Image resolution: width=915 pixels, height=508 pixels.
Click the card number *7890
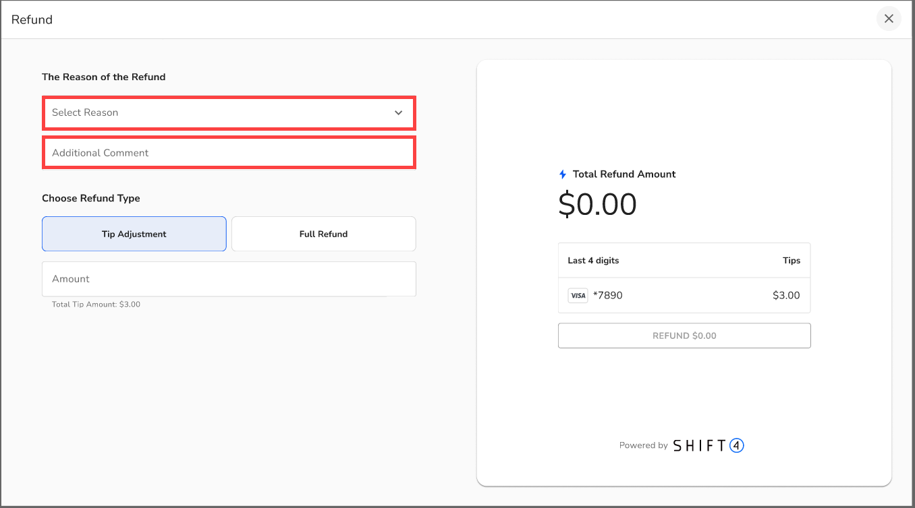[x=607, y=295]
